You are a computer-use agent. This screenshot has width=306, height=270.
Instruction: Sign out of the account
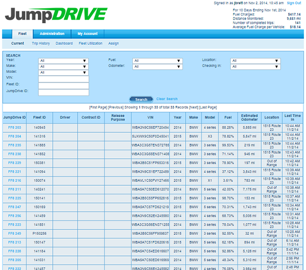[x=294, y=3]
